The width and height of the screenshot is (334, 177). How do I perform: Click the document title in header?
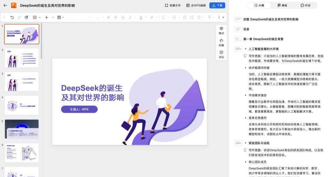(47, 6)
